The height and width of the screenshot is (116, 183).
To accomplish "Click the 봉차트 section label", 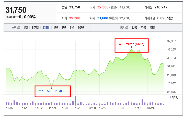I will [124, 28].
